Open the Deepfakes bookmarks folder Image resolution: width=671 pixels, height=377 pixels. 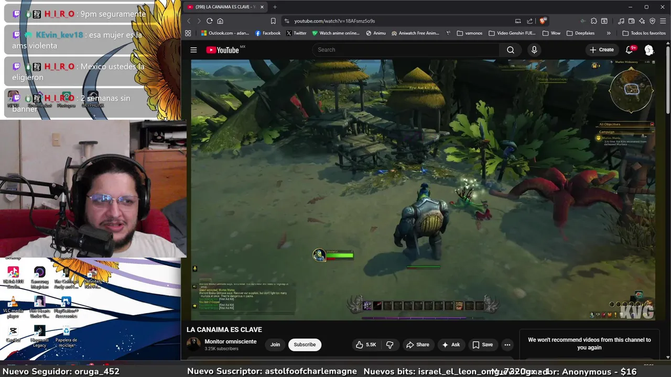click(x=581, y=33)
